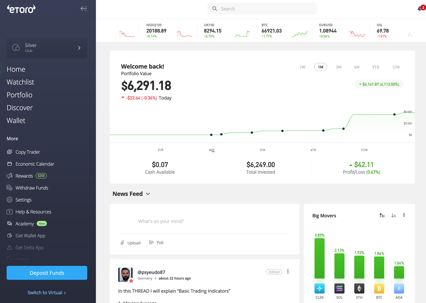This screenshot has height=303, width=426.
Task: Toggle the 1M time range
Action: pyautogui.click(x=320, y=67)
